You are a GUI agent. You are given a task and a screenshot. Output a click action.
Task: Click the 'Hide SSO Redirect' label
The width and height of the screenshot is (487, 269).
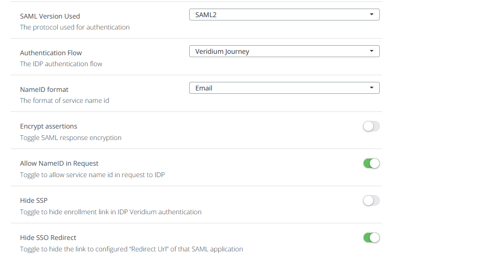(48, 238)
